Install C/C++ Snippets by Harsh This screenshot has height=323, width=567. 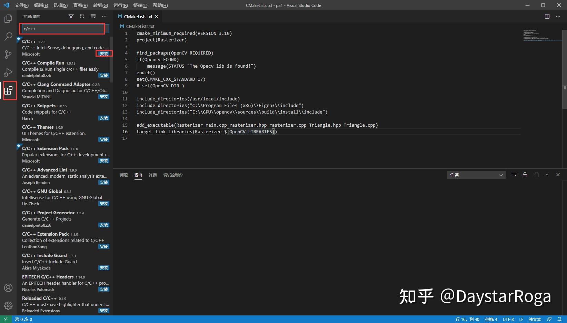(x=103, y=118)
